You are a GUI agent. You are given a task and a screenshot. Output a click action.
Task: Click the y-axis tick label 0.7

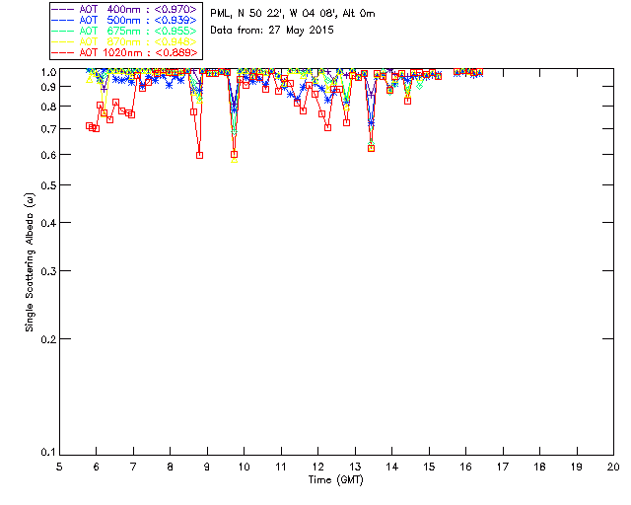[48, 129]
